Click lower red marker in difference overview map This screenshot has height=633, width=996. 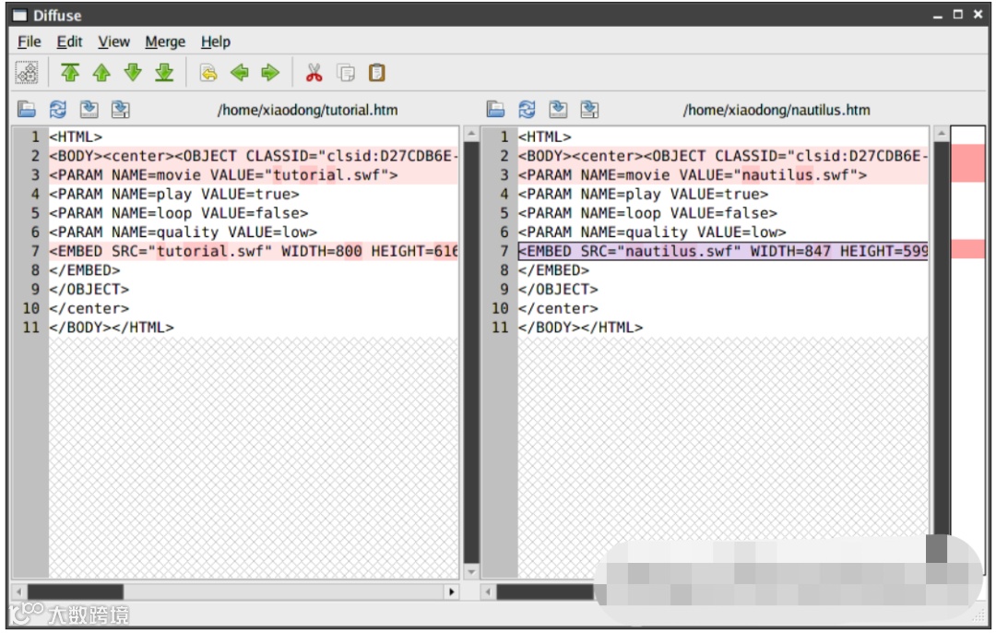coord(968,249)
